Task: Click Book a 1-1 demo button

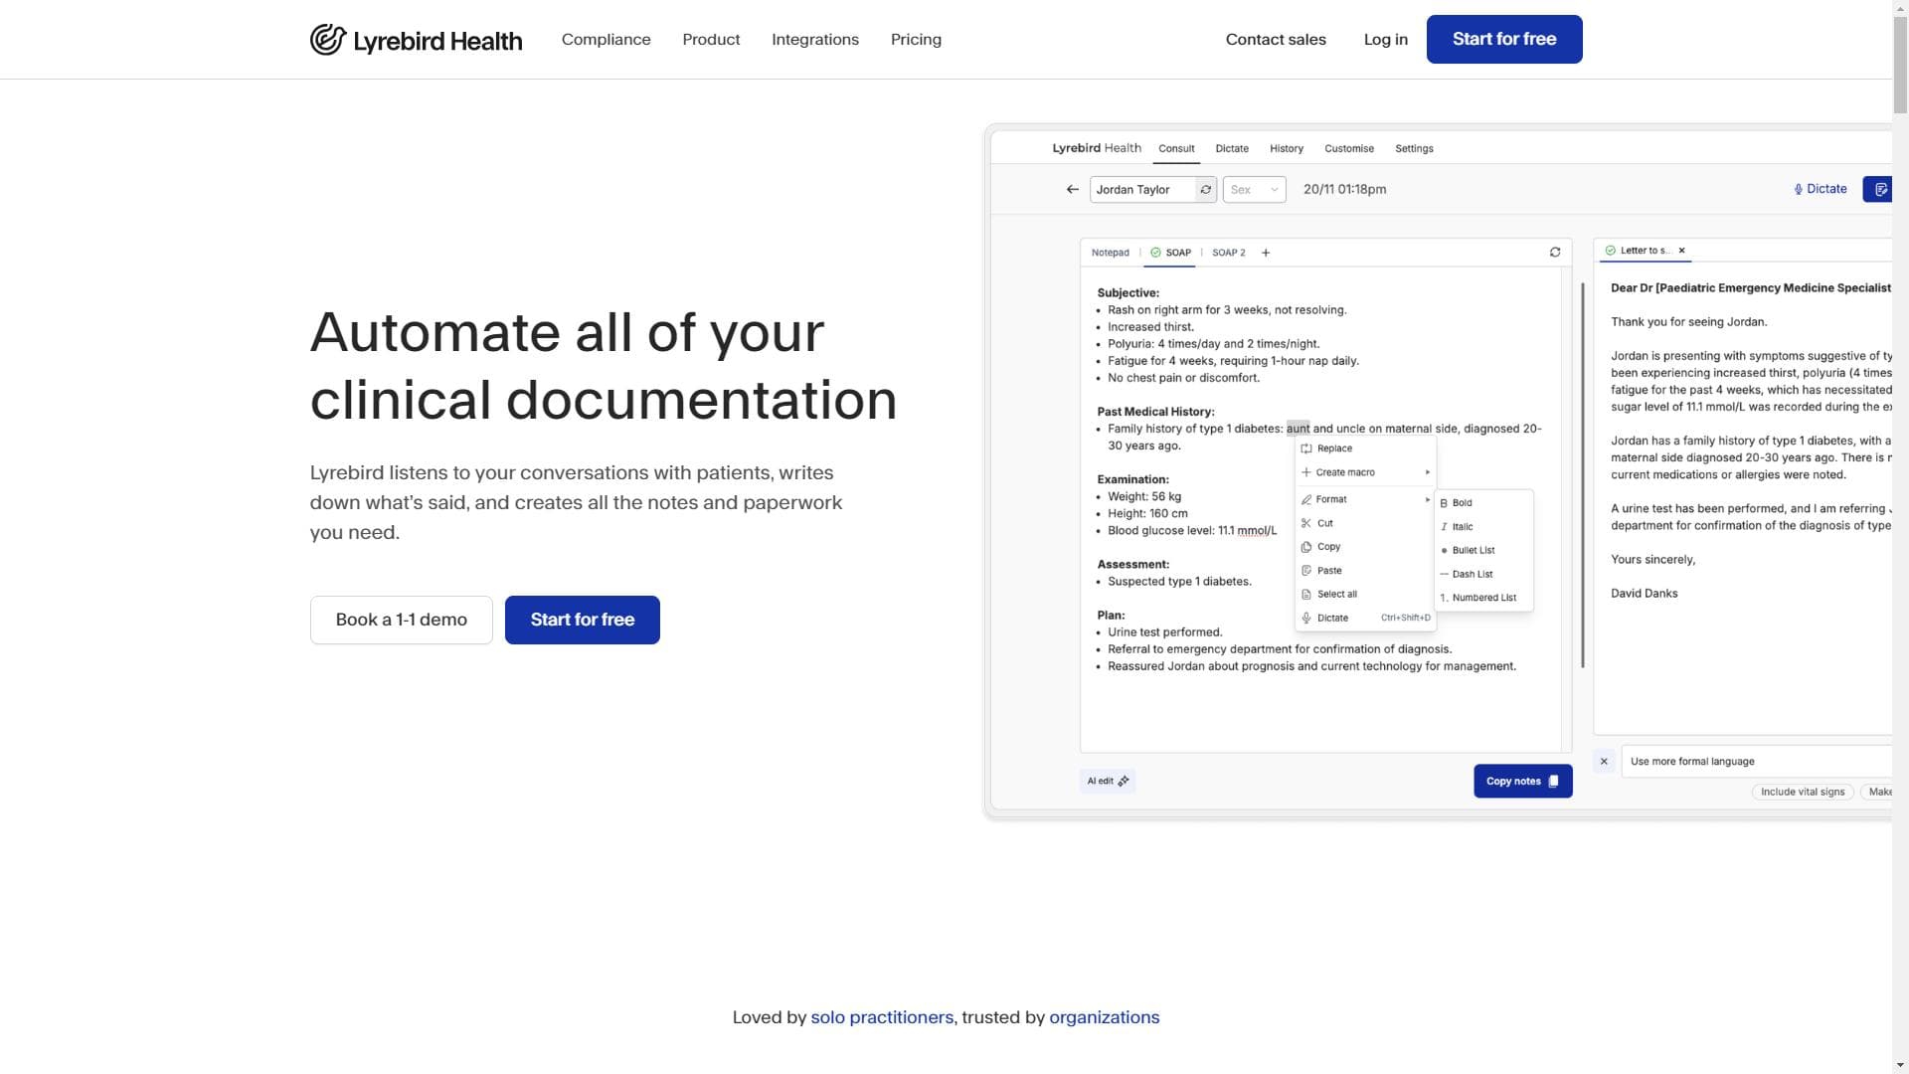Action: [x=402, y=620]
